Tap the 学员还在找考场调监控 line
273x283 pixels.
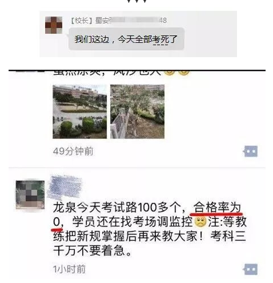pyautogui.click(x=133, y=222)
